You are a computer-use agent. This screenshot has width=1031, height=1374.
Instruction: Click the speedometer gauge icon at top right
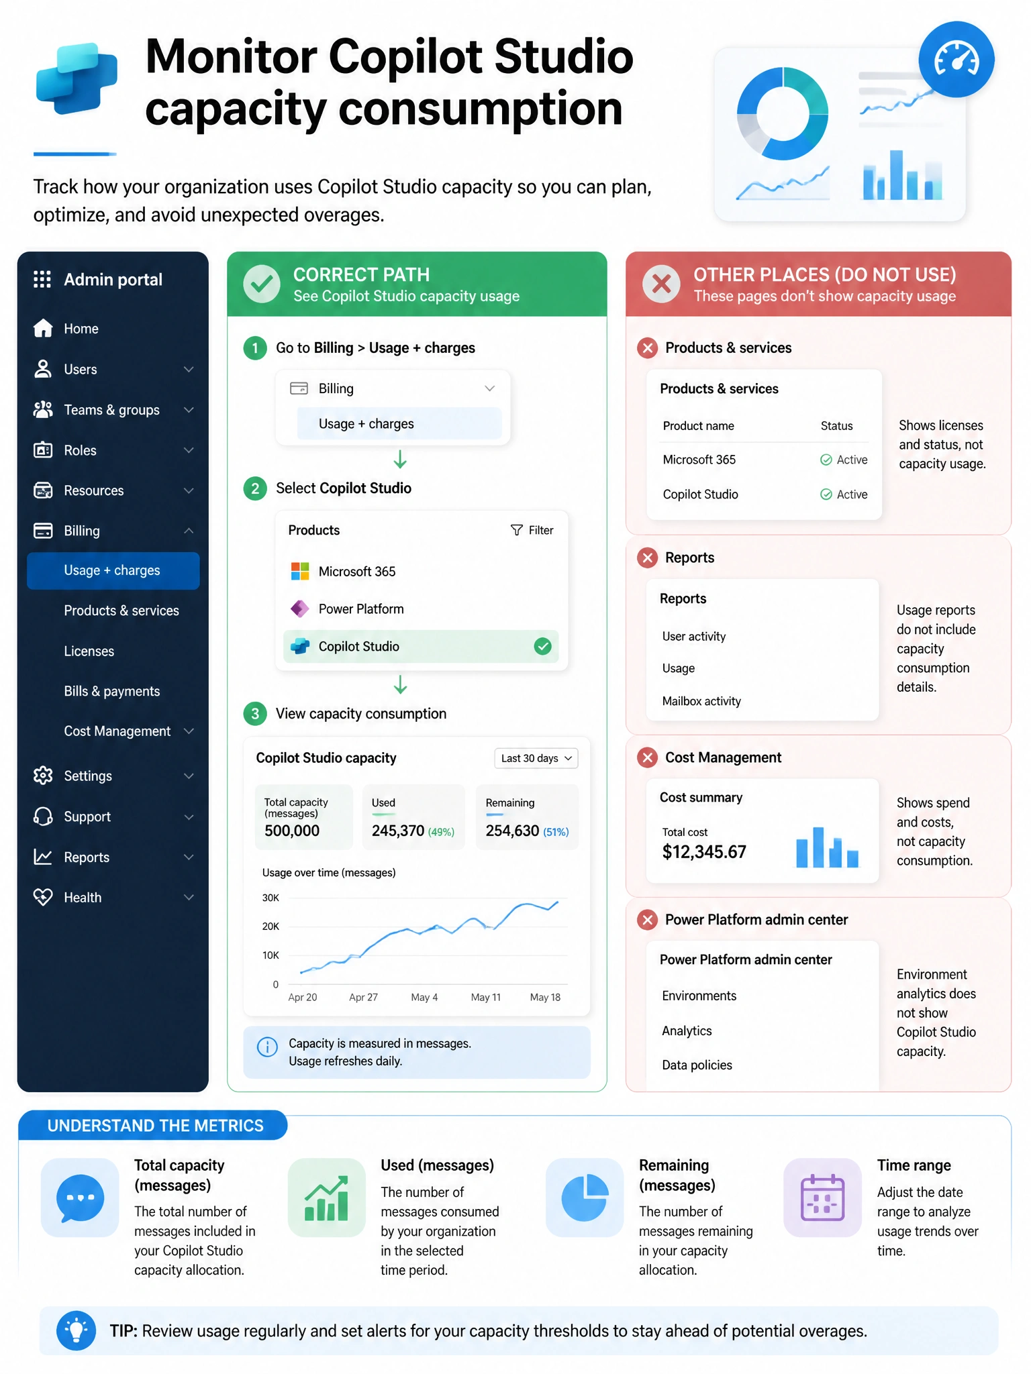956,60
